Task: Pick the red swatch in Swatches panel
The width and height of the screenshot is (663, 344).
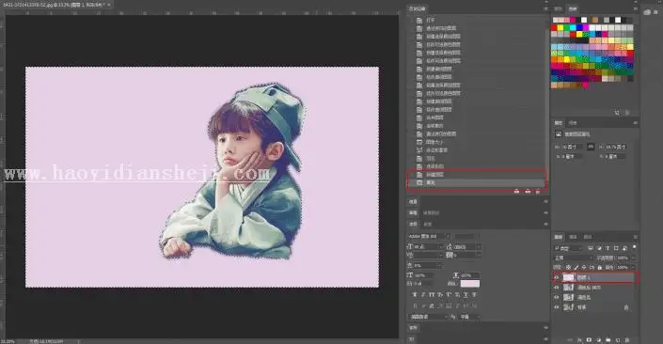Action: pyautogui.click(x=554, y=28)
